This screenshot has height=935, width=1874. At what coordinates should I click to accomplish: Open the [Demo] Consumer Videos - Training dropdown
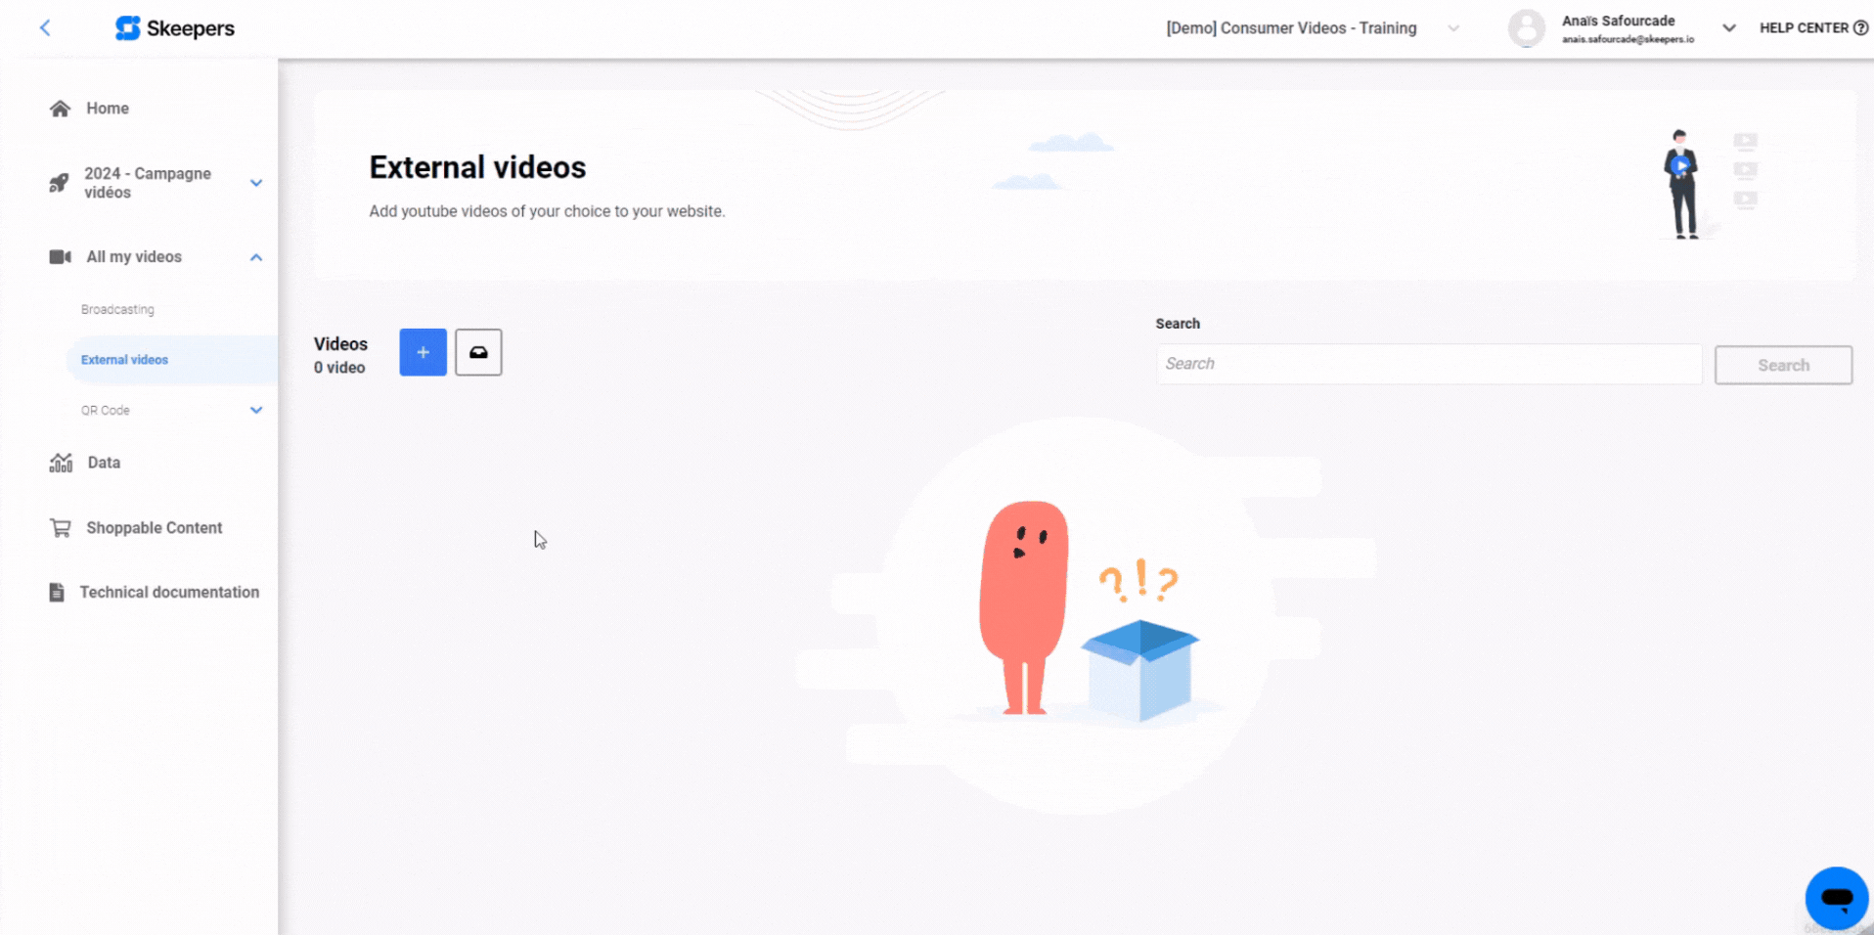click(1453, 28)
